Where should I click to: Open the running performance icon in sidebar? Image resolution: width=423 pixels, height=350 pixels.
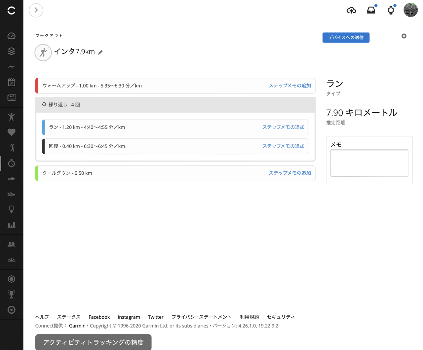[x=12, y=148]
